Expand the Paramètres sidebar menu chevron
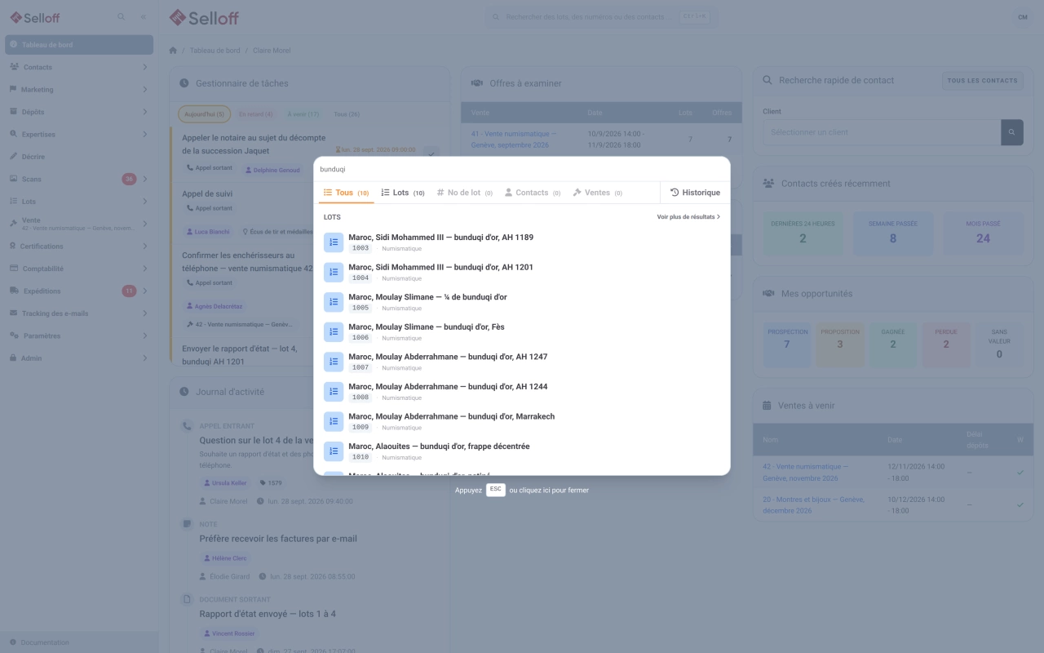1044x653 pixels. pyautogui.click(x=144, y=335)
